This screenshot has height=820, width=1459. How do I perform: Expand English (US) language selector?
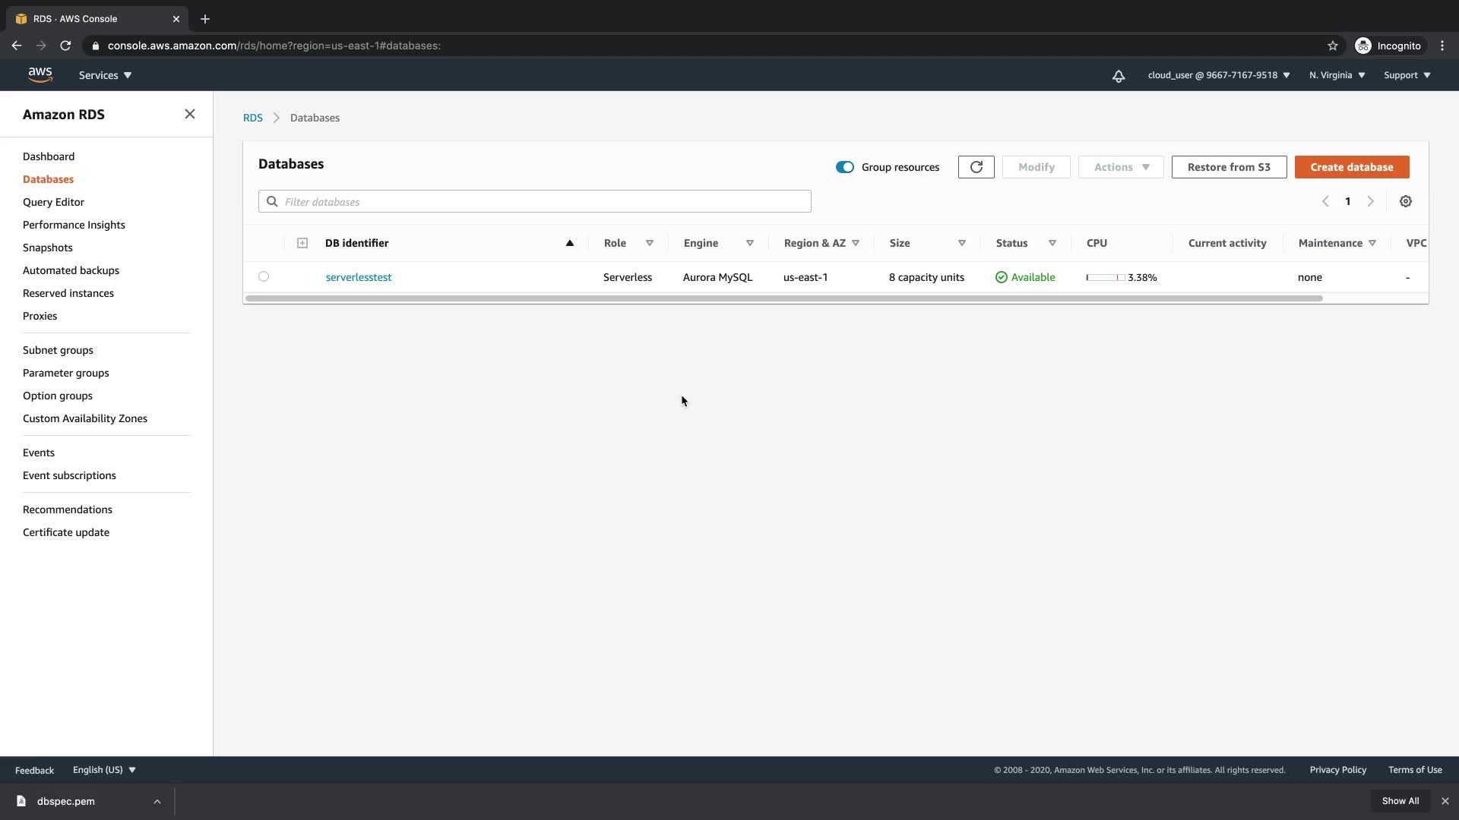click(x=104, y=769)
